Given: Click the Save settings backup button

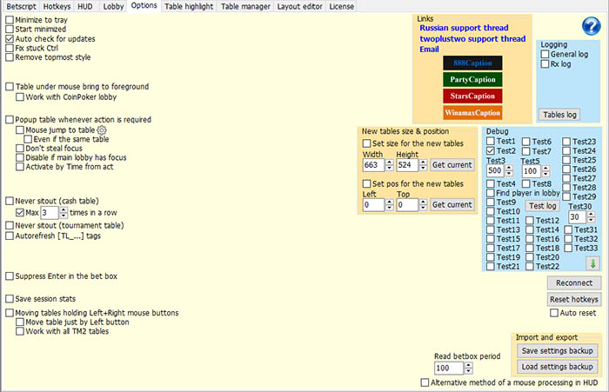Looking at the screenshot, I should [557, 350].
